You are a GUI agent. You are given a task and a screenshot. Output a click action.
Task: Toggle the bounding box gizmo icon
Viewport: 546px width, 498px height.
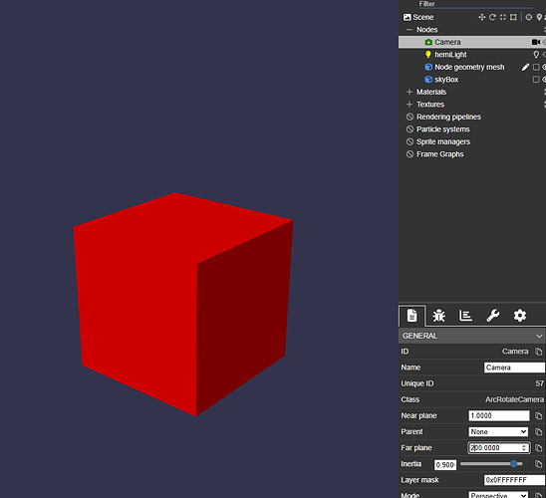[513, 17]
